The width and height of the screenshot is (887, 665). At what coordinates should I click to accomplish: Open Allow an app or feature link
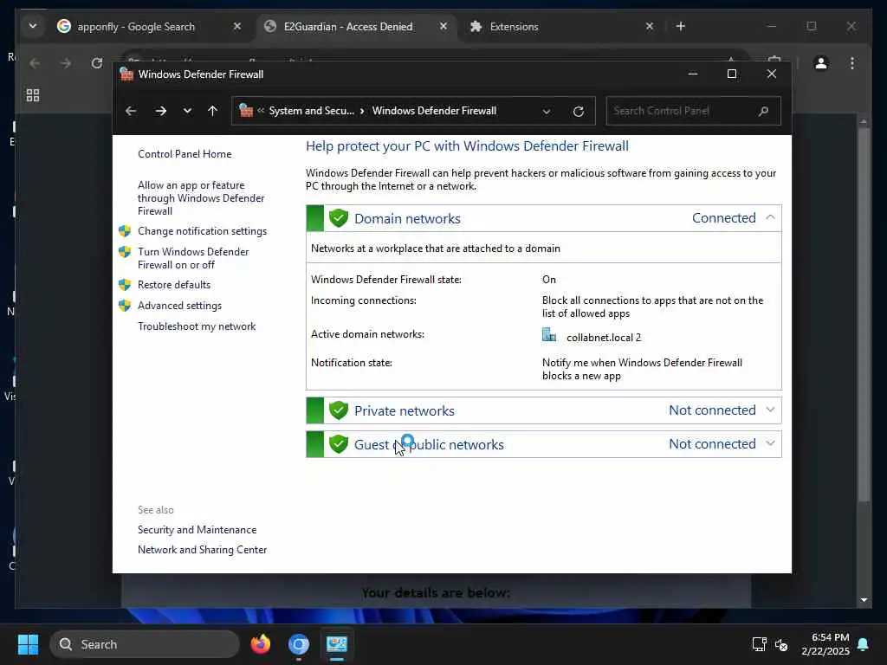pos(201,198)
